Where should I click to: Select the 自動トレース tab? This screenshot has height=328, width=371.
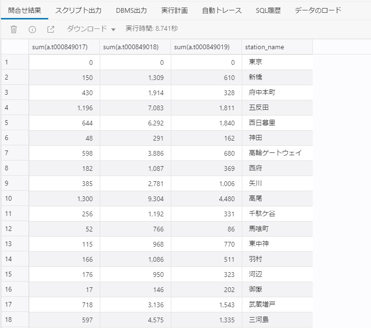tap(221, 10)
